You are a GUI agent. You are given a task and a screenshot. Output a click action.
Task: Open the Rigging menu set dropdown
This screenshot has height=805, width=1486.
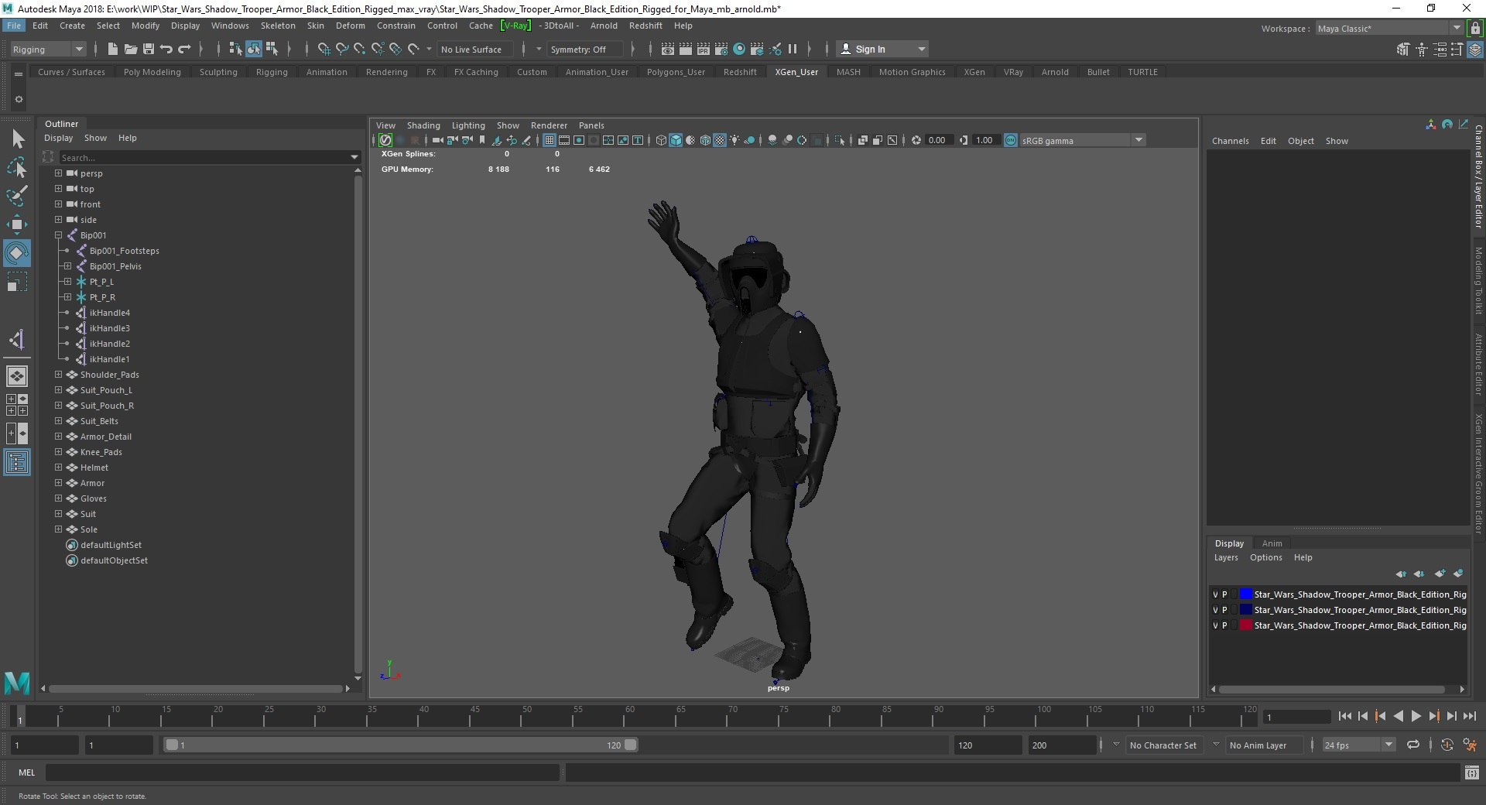pyautogui.click(x=48, y=49)
